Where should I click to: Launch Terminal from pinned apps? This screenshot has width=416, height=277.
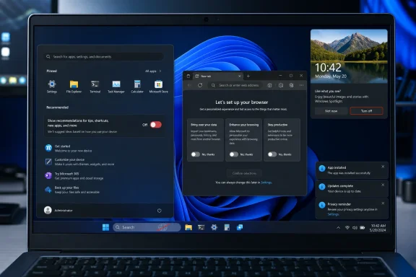(95, 87)
